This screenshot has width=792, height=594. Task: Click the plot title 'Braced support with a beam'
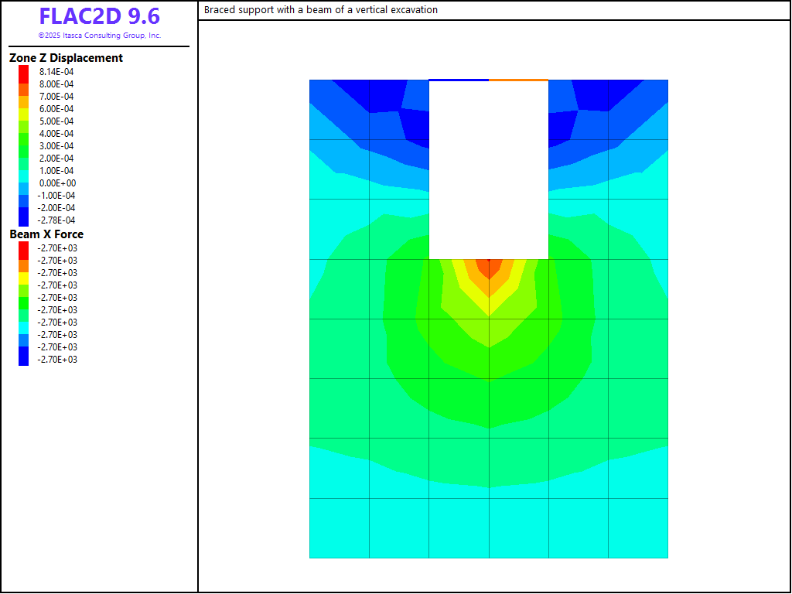[x=320, y=10]
